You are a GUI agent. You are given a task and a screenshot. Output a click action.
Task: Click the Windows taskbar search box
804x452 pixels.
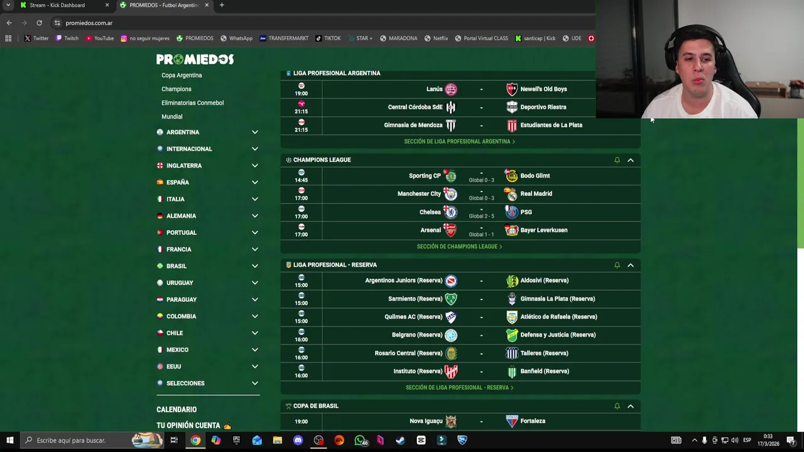click(x=92, y=440)
